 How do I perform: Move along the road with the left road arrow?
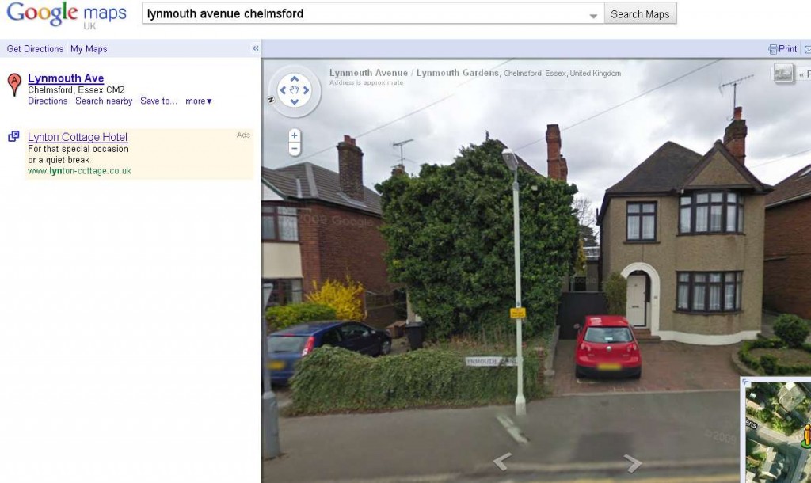pyautogui.click(x=501, y=462)
